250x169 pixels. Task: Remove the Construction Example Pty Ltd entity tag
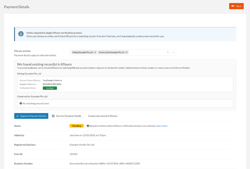tap(127, 52)
